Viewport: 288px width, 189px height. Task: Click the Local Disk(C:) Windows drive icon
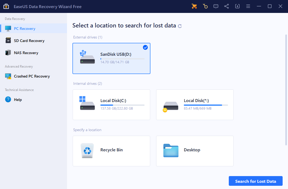pyautogui.click(x=87, y=103)
